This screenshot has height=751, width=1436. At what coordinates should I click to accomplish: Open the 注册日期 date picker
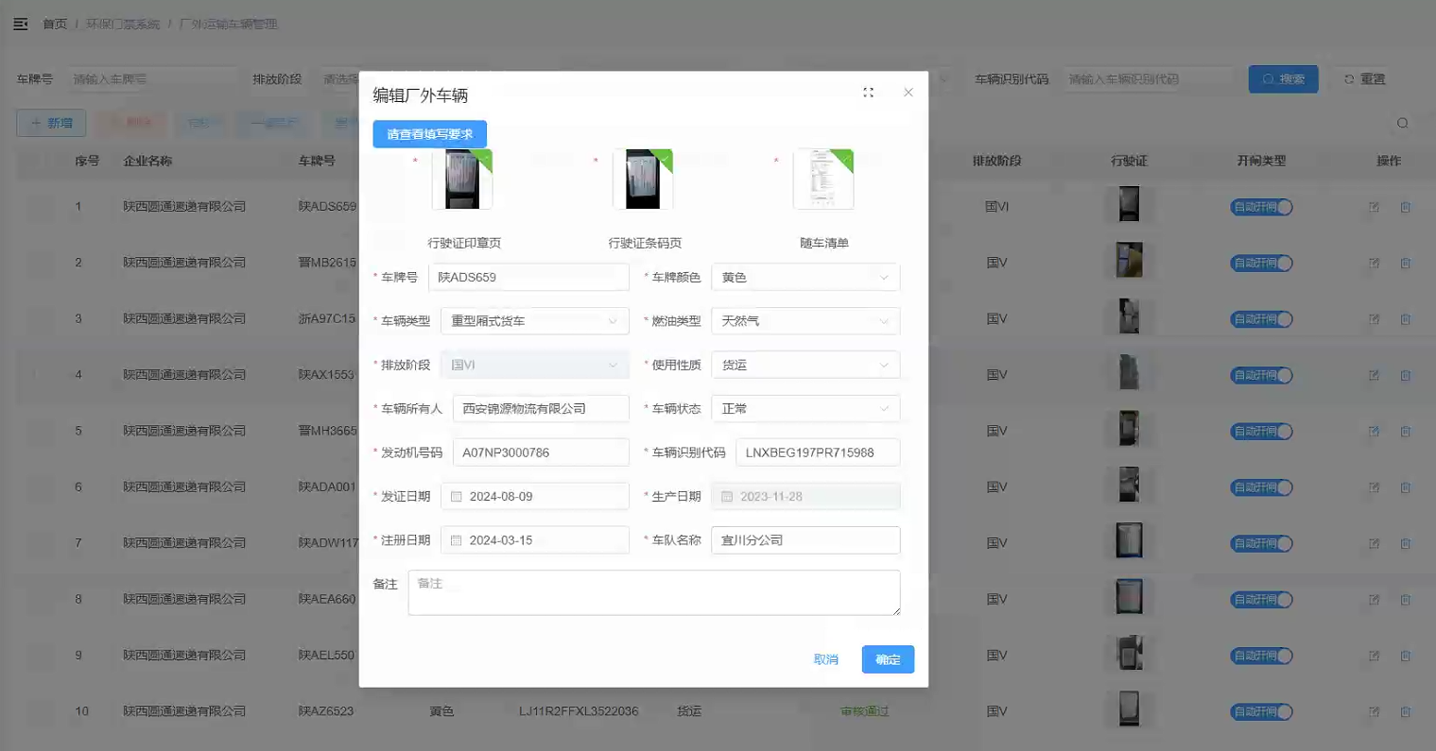(x=534, y=540)
